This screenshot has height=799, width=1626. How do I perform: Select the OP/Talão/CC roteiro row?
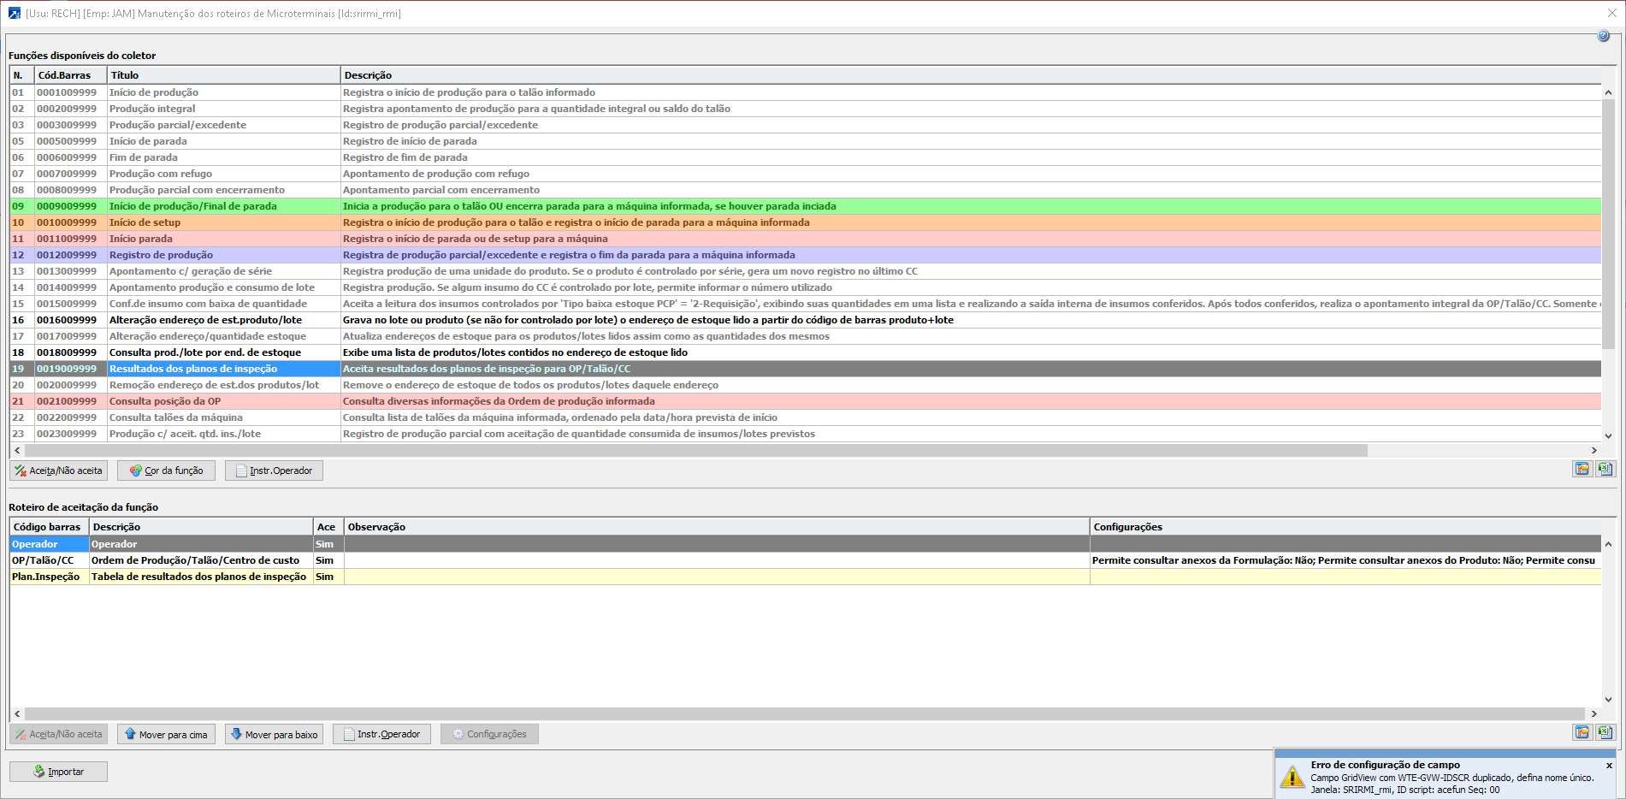(x=806, y=560)
